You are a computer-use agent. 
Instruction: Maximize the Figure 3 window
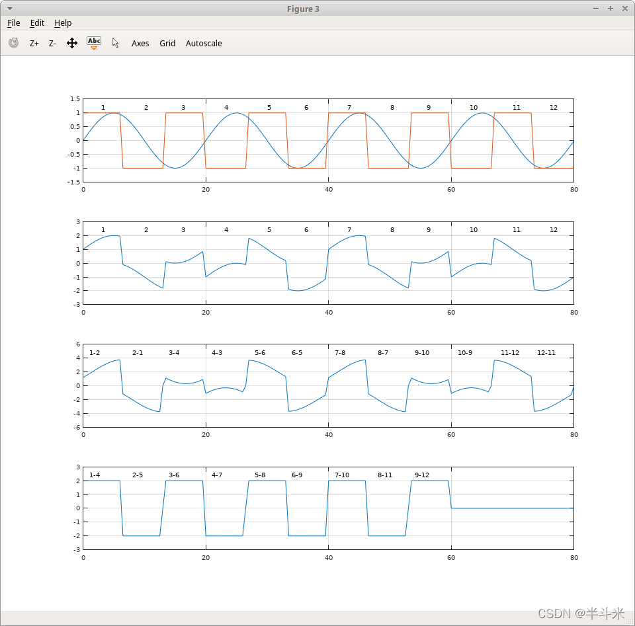(610, 9)
